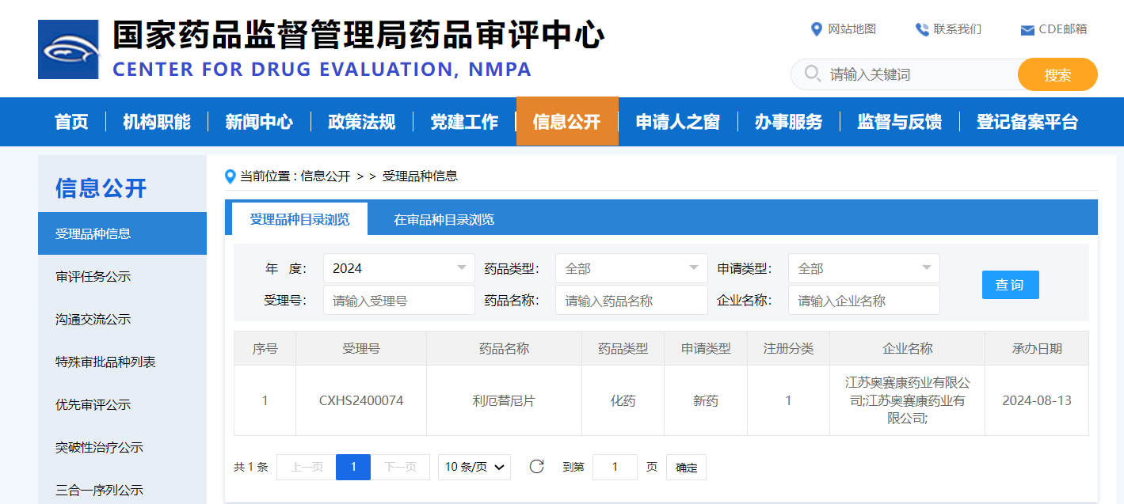This screenshot has width=1124, height=504.
Task: Click the breadcrumb location pin icon
Action: click(x=231, y=176)
